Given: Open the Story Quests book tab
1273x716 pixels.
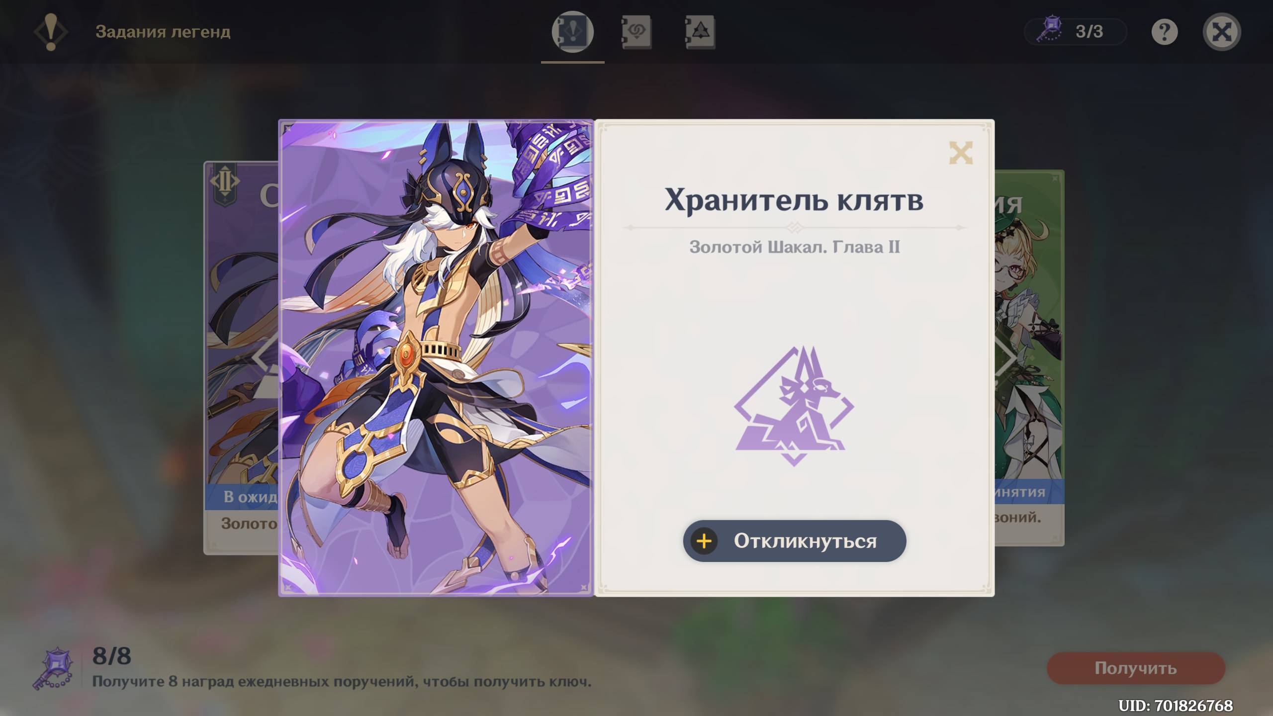Looking at the screenshot, I should [572, 31].
